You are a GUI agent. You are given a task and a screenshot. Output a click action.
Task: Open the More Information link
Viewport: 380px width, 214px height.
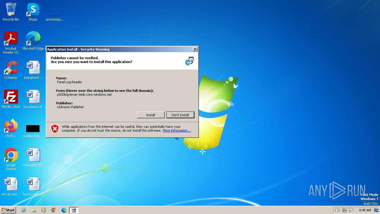177,130
